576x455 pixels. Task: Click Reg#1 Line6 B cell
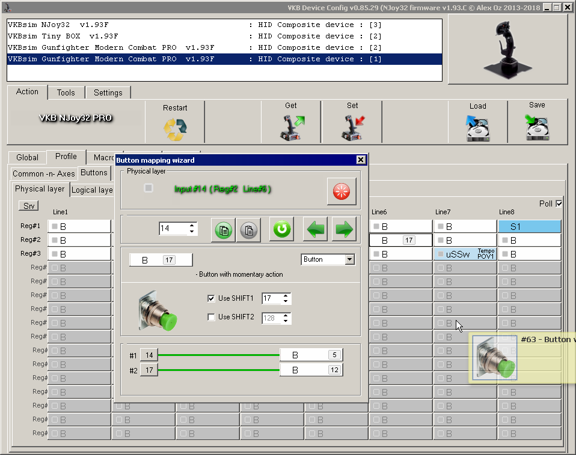(x=401, y=226)
